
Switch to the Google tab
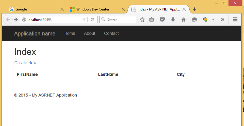[x=33, y=9]
